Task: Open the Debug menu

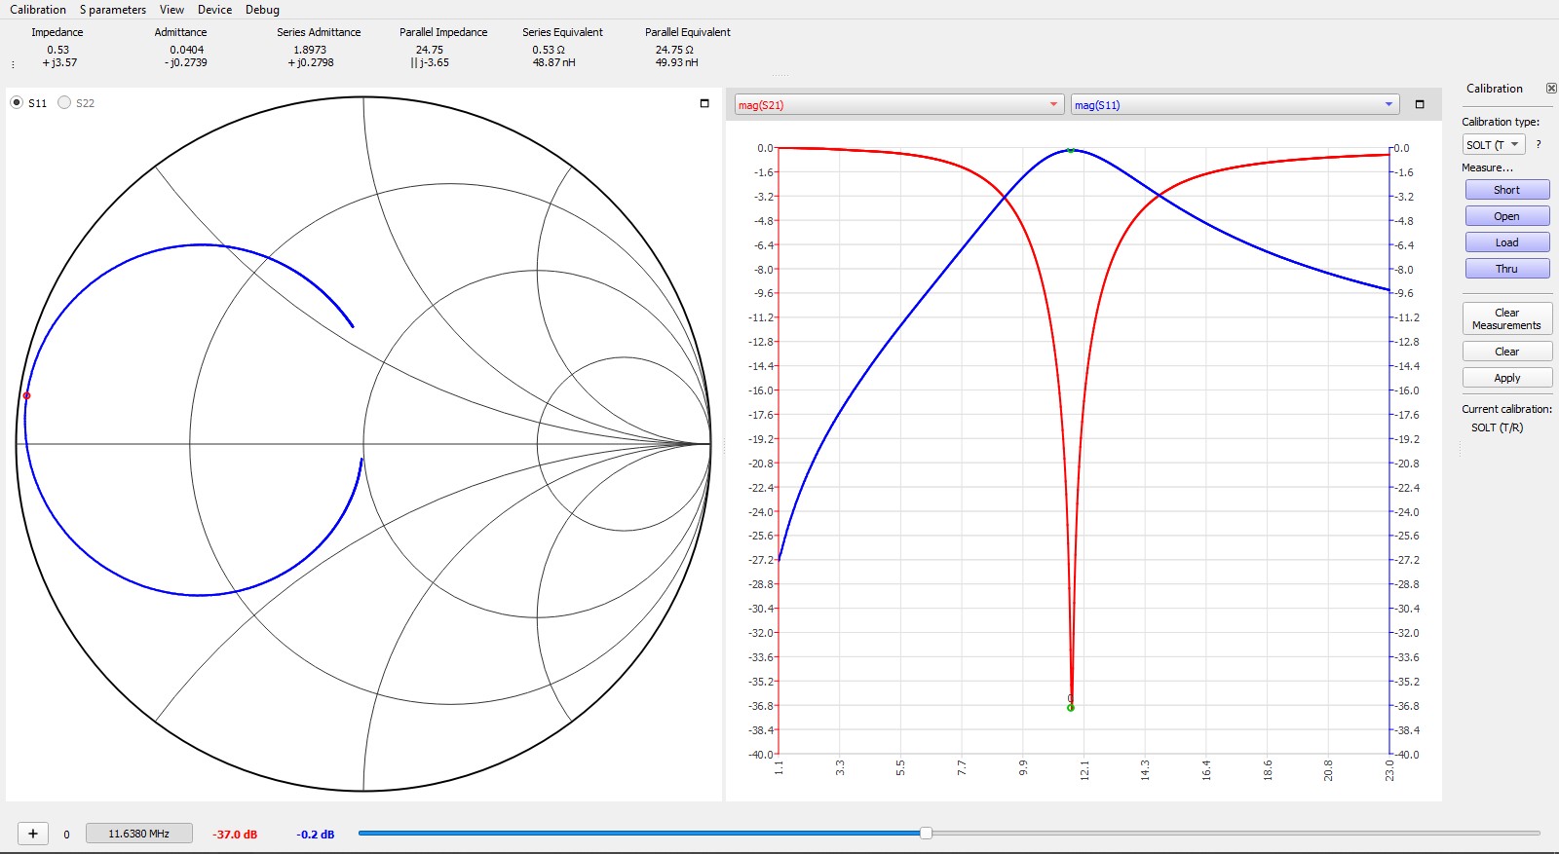Action: coord(262,10)
